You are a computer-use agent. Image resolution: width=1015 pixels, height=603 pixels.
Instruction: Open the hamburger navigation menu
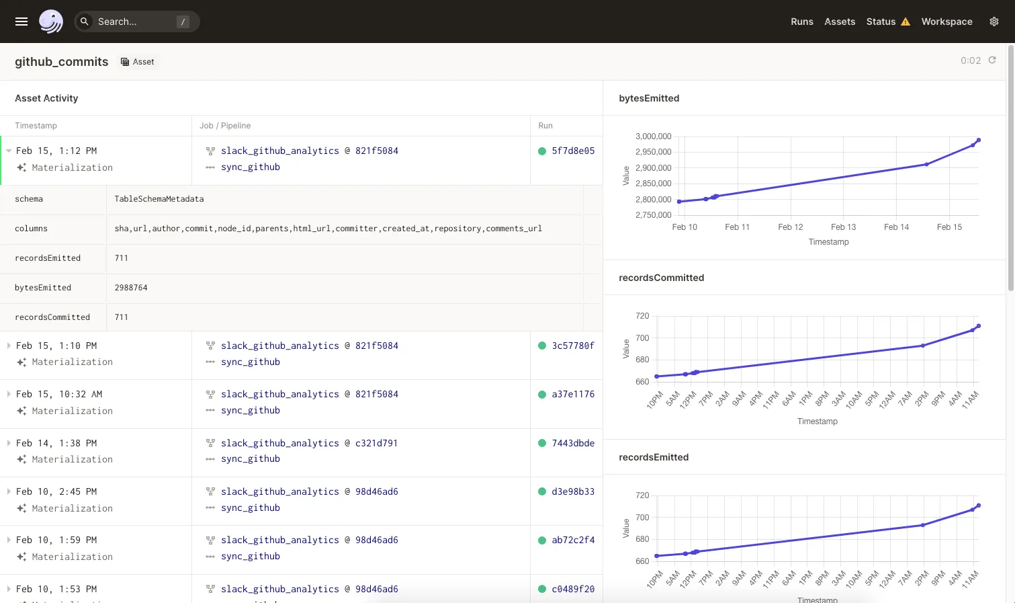coord(21,22)
